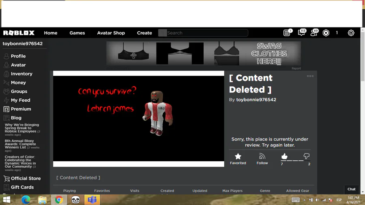365x205 pixels.
Task: Open File Explorer from the taskbar
Action: coord(42,200)
